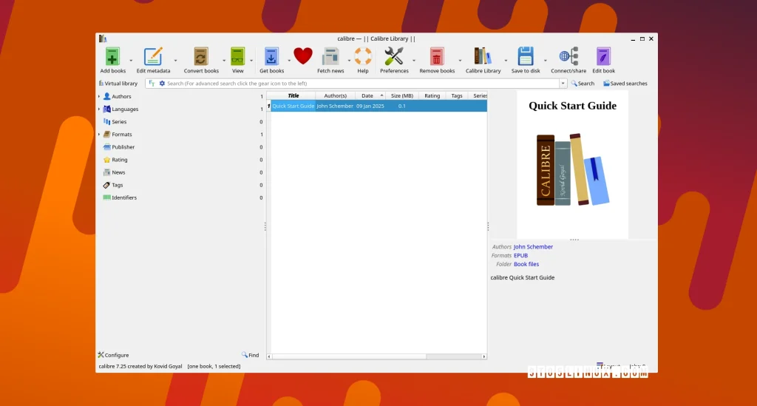Open advanced search via gear icon
This screenshot has width=757, height=406.
162,83
